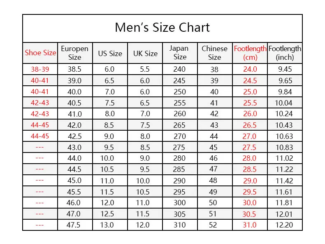
Task: Select the Japan Size column header
Action: pos(179,52)
